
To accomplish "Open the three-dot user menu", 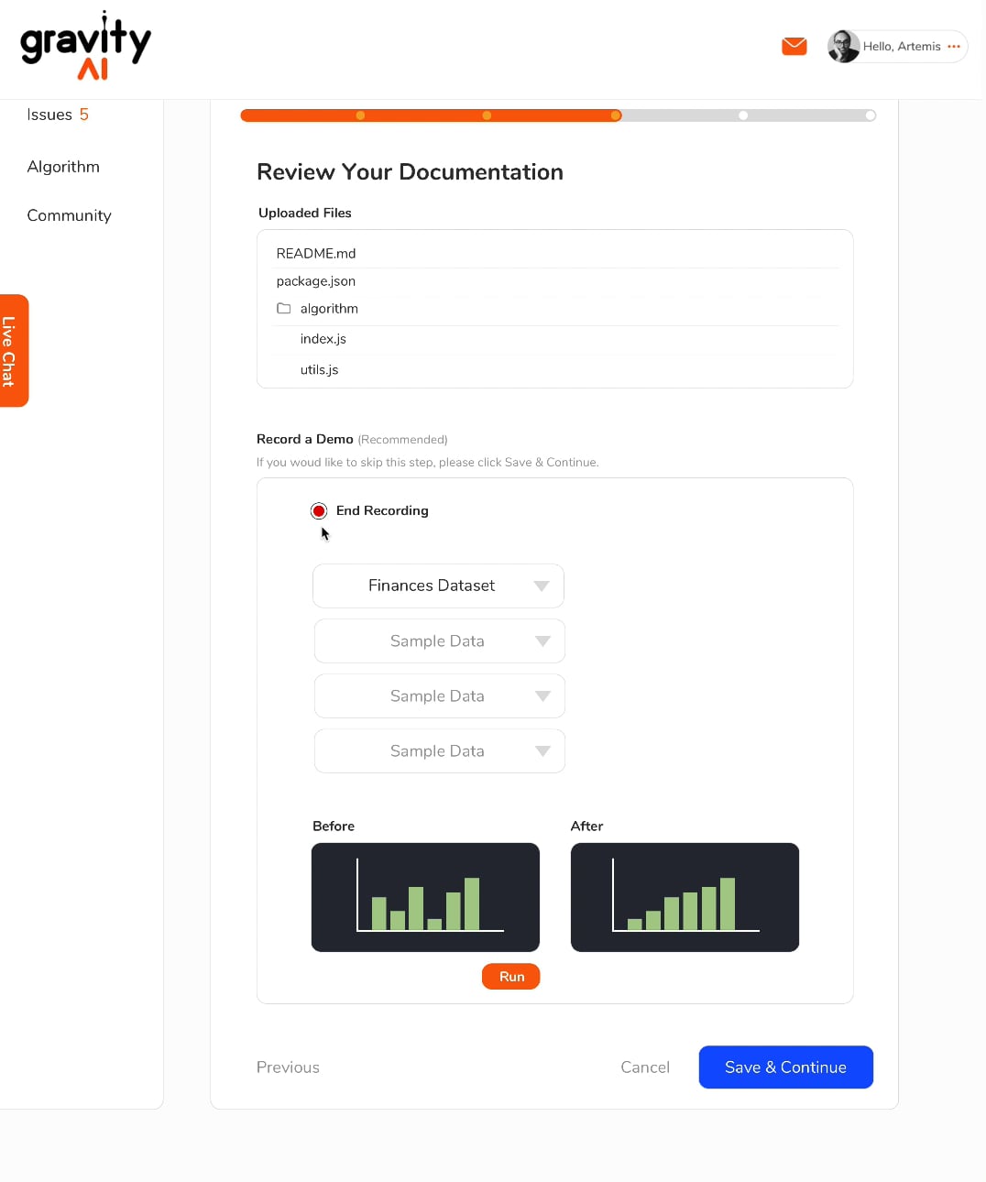I will pos(954,46).
